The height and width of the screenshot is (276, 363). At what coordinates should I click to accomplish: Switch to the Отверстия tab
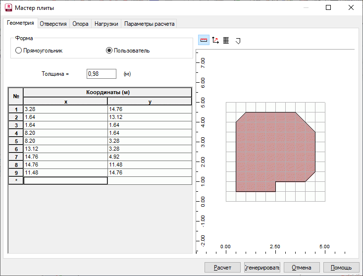(53, 24)
